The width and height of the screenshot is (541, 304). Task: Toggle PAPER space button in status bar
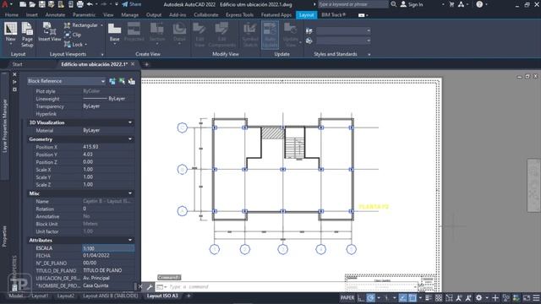347,298
